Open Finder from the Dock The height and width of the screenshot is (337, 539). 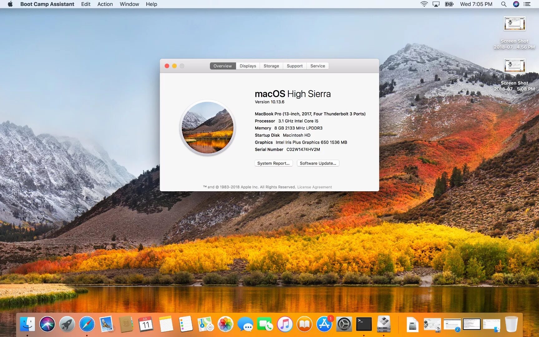pos(27,324)
